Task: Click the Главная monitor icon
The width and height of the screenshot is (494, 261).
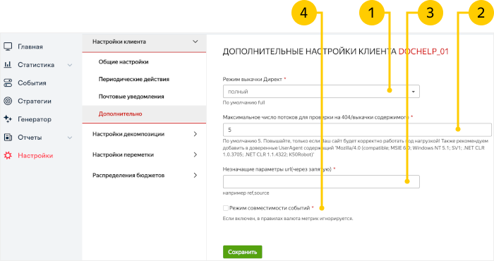Action: click(x=8, y=47)
